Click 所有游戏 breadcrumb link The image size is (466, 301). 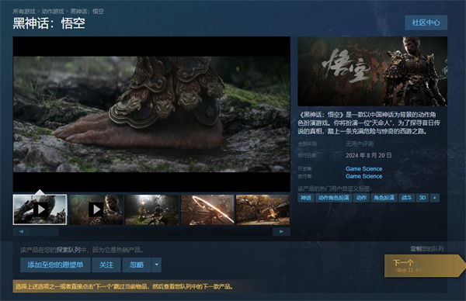point(24,12)
